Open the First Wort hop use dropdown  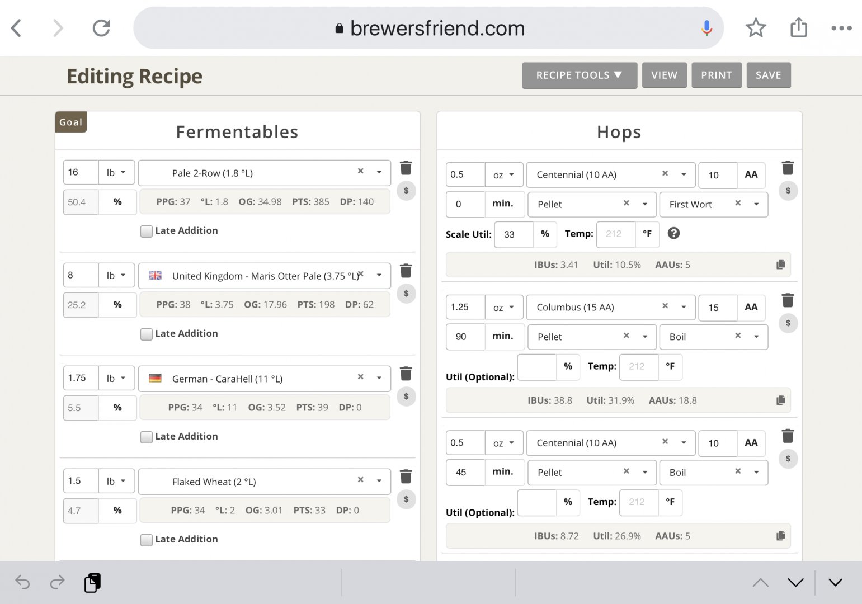click(756, 204)
